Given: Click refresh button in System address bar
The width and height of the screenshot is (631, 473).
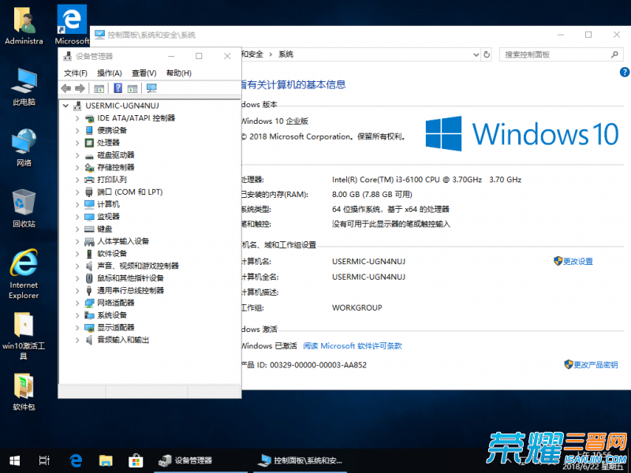Looking at the screenshot, I should click(487, 54).
